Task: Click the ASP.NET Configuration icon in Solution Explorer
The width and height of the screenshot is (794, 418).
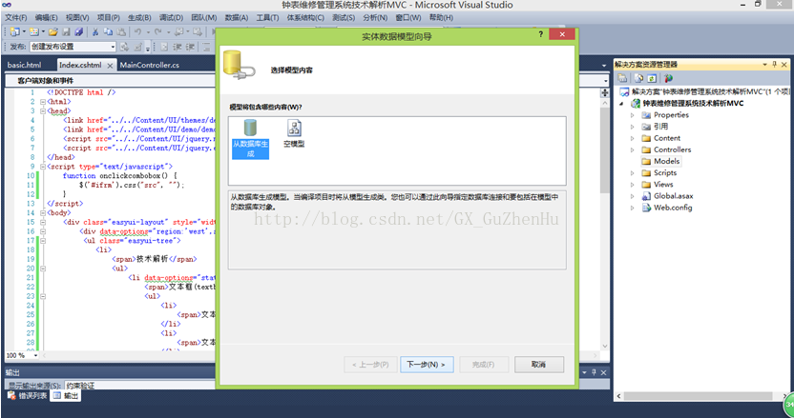Action: (x=668, y=78)
